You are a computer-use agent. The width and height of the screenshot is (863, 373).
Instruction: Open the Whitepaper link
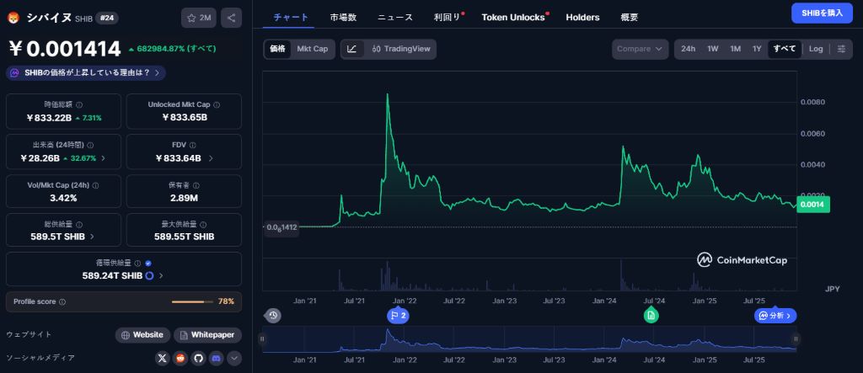207,334
